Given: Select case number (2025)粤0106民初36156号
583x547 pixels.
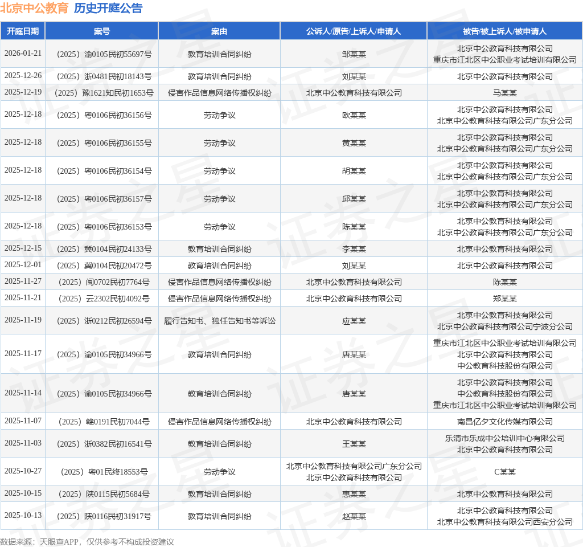Looking at the screenshot, I should coord(104,115).
